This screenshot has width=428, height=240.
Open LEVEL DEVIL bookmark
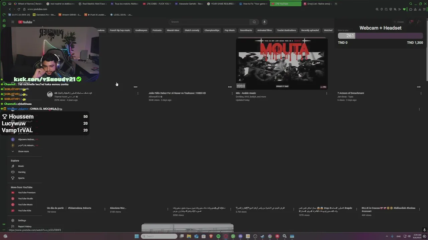point(121,15)
